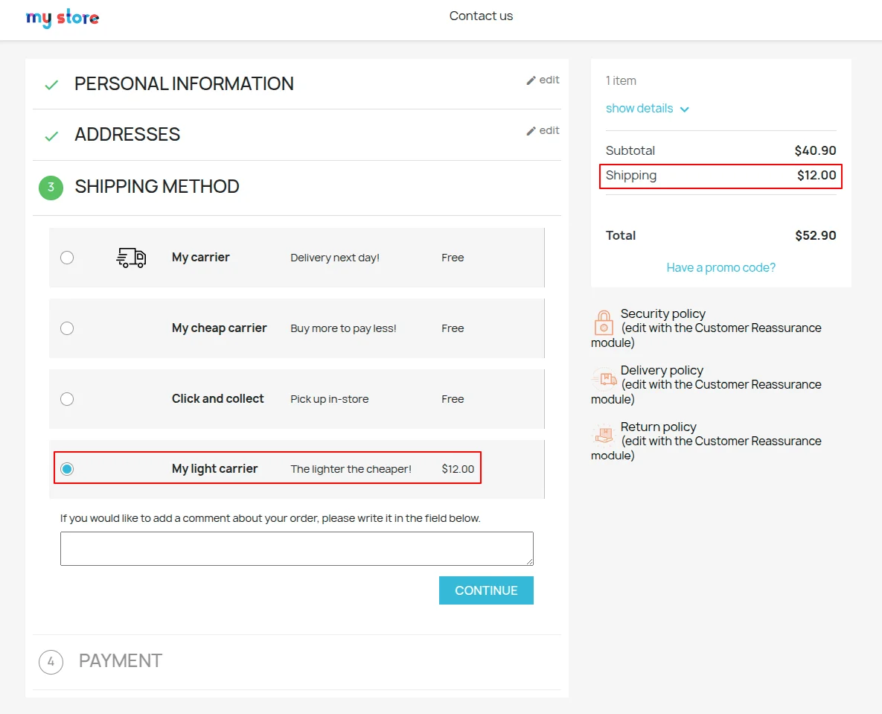Expand the Payment step section
The width and height of the screenshot is (882, 714).
tap(121, 661)
